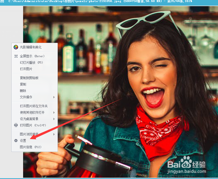Expand 使用其他软件打开 submenu arrow

54,113
